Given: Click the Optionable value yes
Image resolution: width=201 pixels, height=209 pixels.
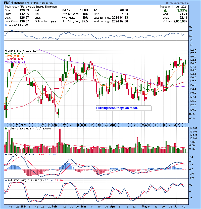Looking at the screenshot, I should point(54,21).
